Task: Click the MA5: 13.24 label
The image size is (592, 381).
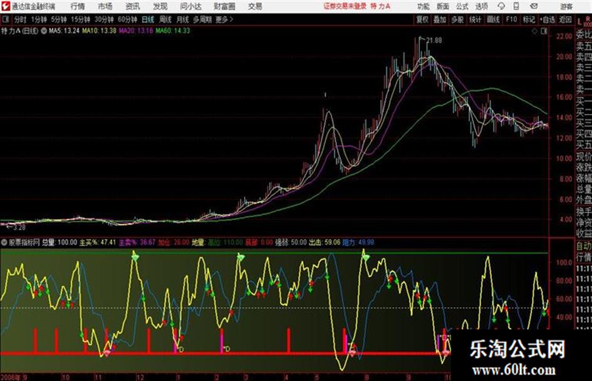Action: [x=64, y=31]
